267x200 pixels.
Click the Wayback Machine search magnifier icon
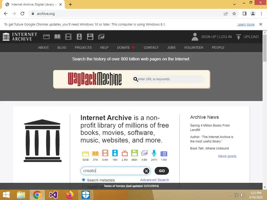[x=136, y=79]
